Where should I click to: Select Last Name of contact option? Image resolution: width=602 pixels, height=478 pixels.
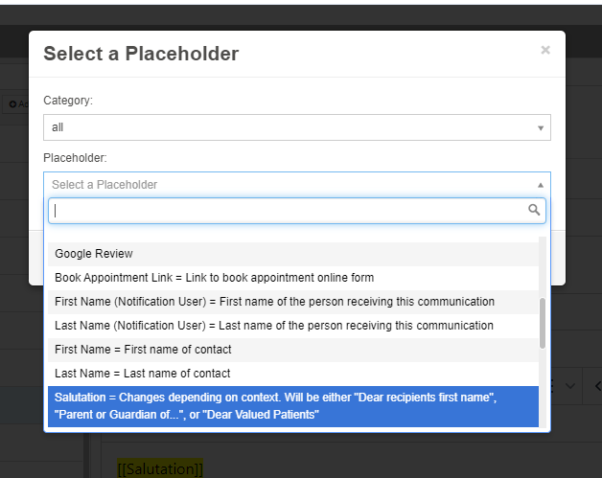pos(293,374)
